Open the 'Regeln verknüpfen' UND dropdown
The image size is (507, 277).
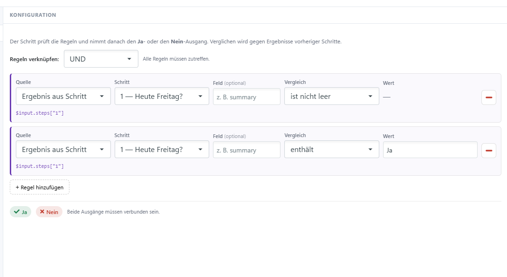click(101, 59)
